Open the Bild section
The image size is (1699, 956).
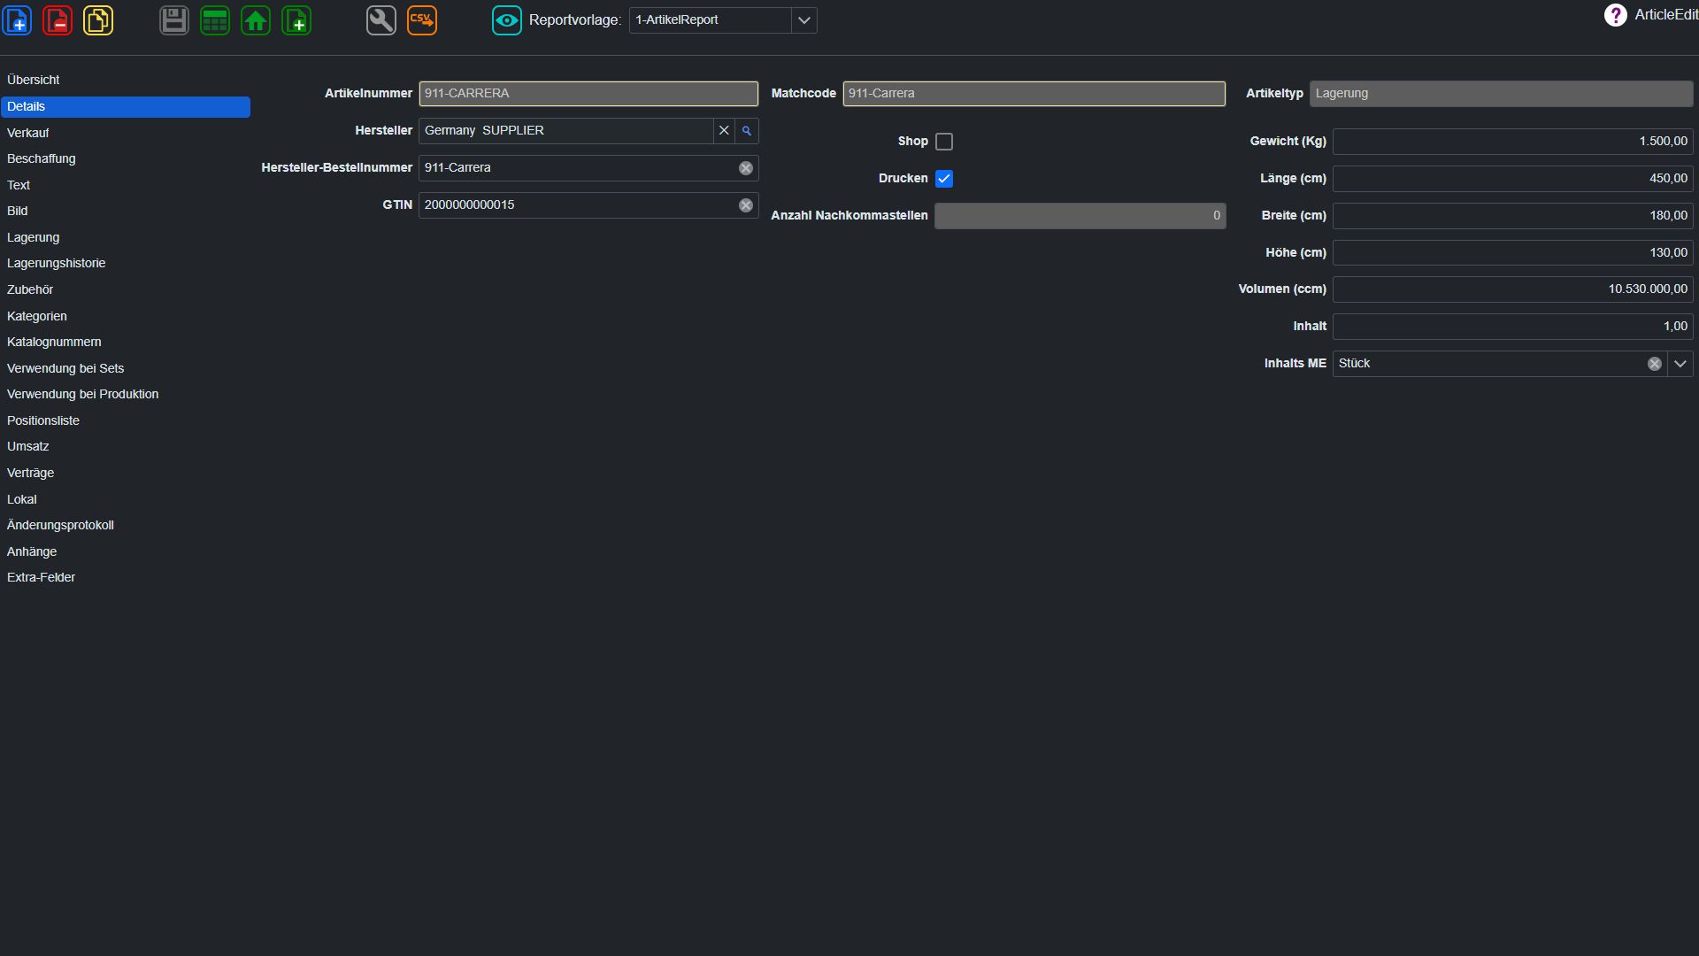coord(126,212)
